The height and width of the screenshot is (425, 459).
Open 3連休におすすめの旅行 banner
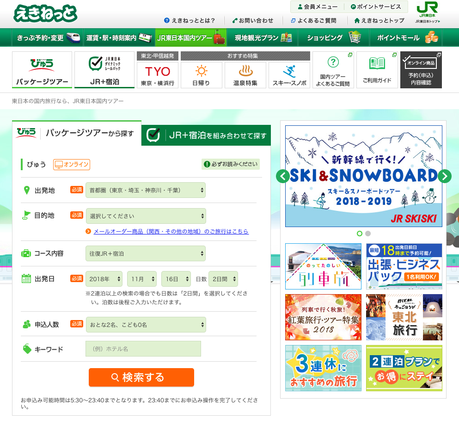point(323,368)
